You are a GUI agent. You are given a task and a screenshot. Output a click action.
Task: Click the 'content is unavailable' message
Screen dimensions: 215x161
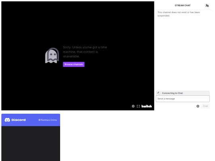[85, 52]
